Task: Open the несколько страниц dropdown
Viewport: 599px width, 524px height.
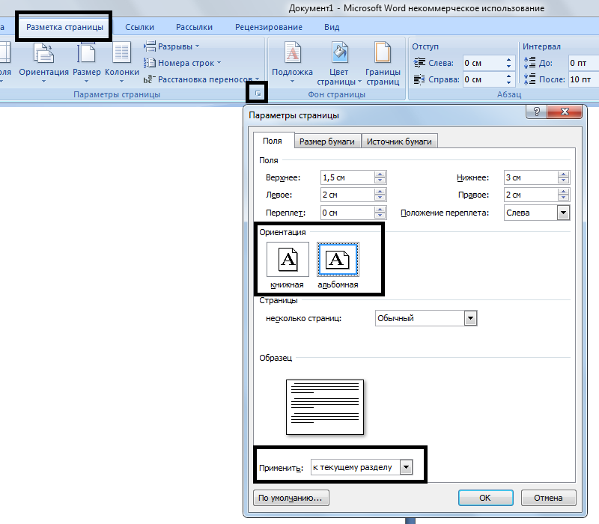Action: point(470,318)
